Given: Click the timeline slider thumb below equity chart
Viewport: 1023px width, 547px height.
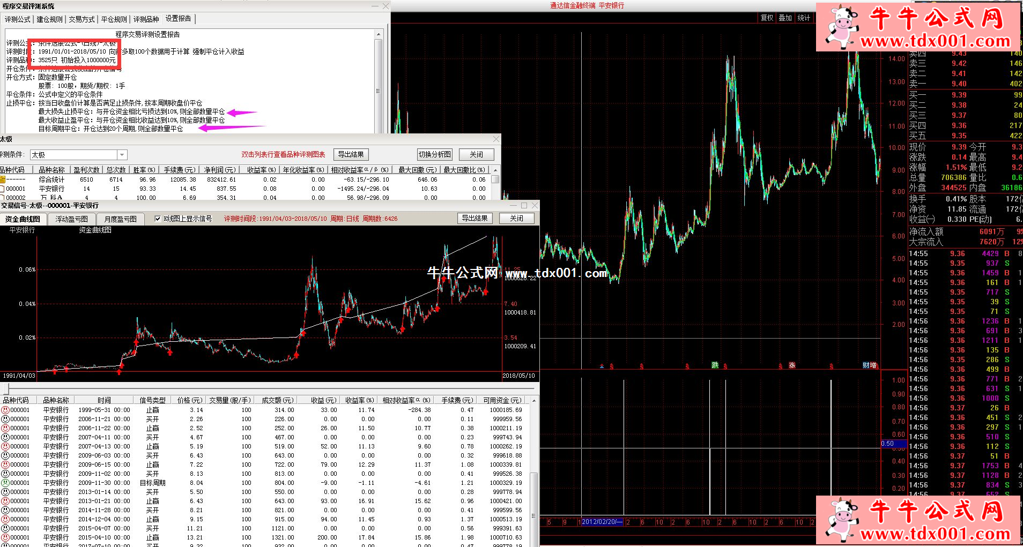Looking at the screenshot, I should (6, 388).
